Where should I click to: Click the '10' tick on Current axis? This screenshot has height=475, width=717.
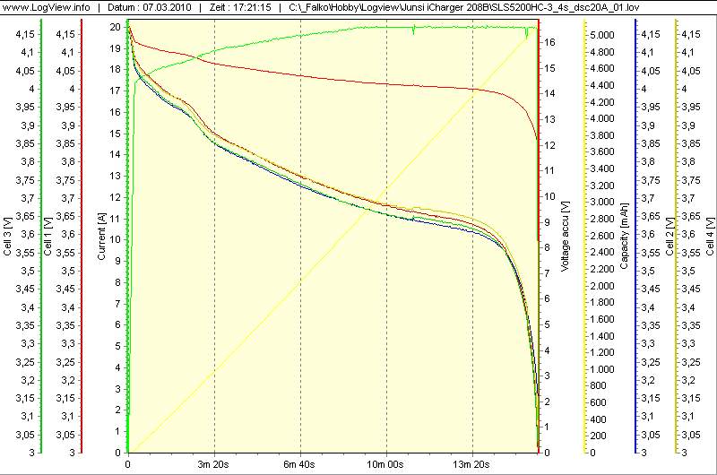pyautogui.click(x=116, y=239)
